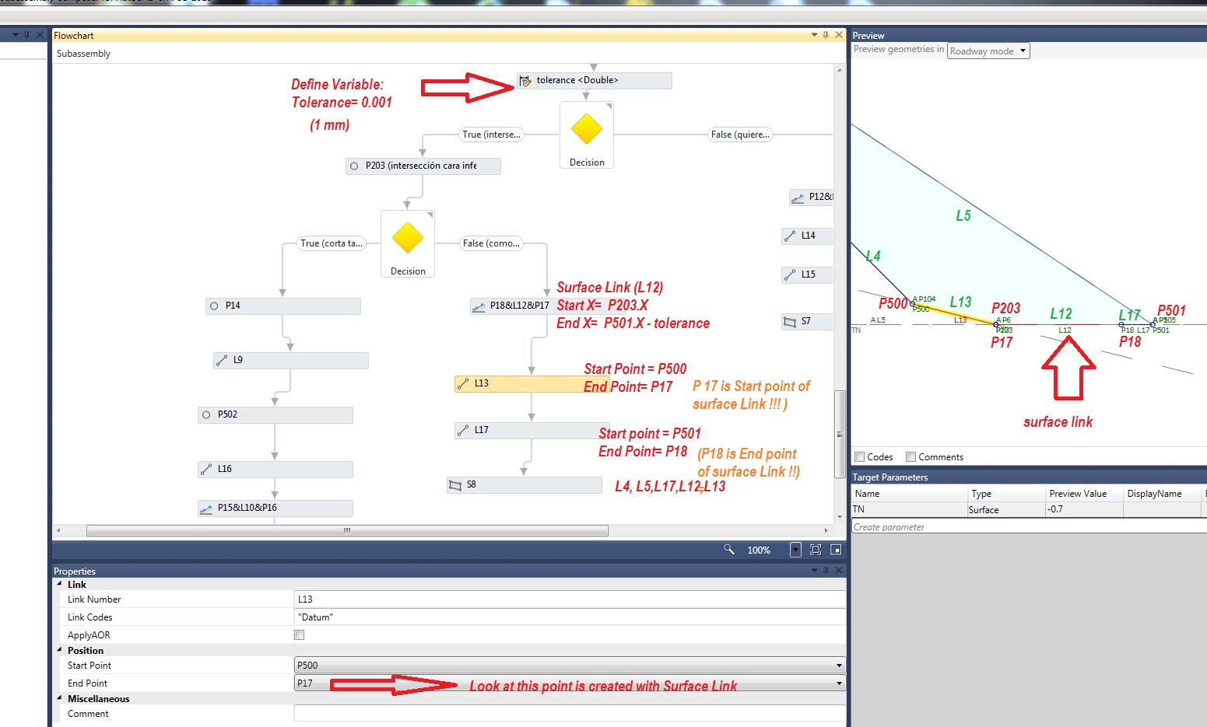Collapse the Link property group
The height and width of the screenshot is (727, 1207).
coord(60,584)
